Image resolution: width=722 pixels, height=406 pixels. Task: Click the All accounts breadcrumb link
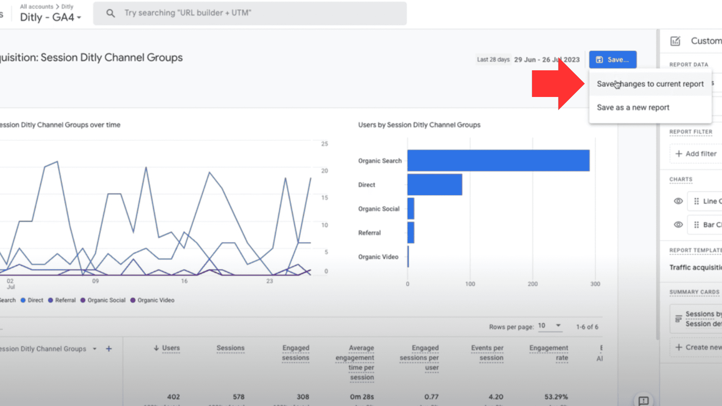click(x=36, y=6)
